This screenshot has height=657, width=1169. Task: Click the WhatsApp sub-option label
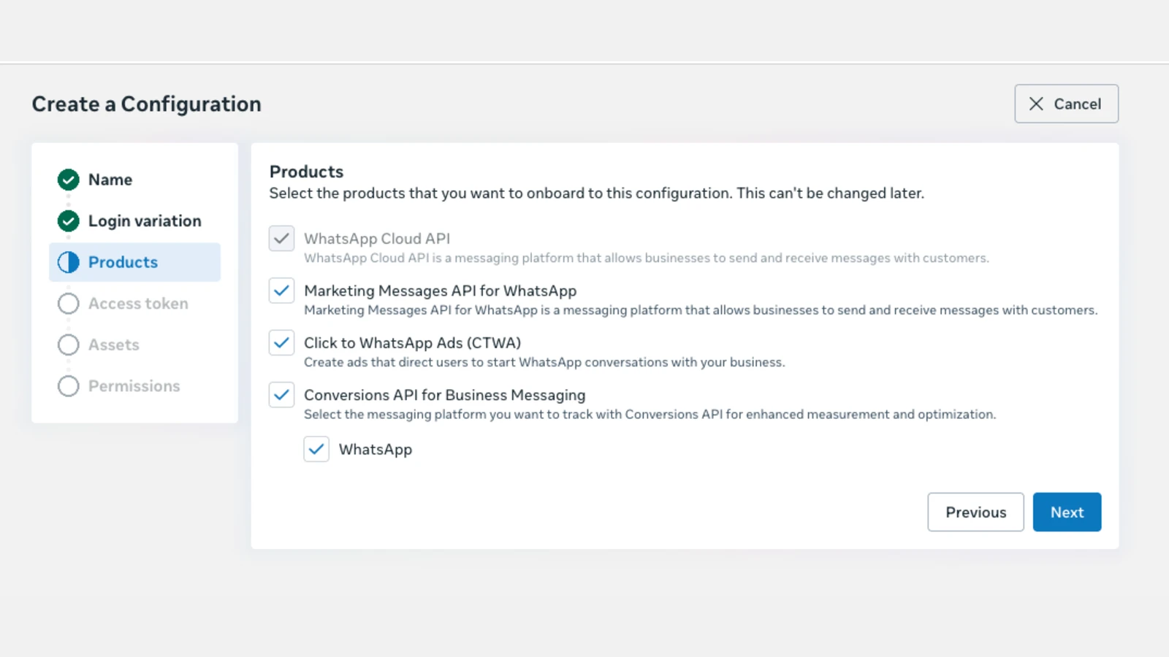click(376, 450)
